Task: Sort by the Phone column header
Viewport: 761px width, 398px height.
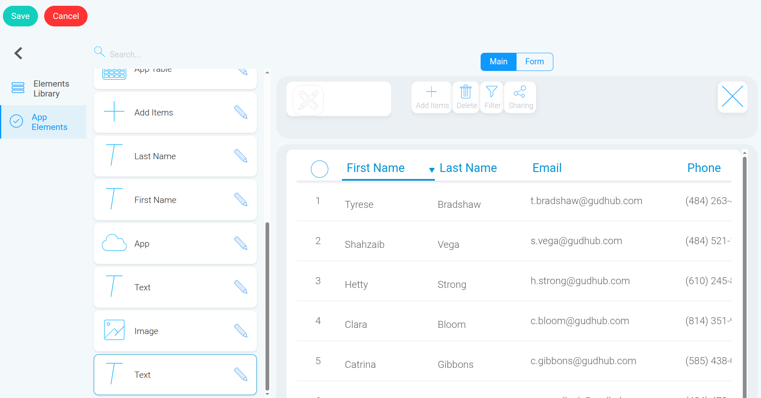Action: (x=704, y=168)
